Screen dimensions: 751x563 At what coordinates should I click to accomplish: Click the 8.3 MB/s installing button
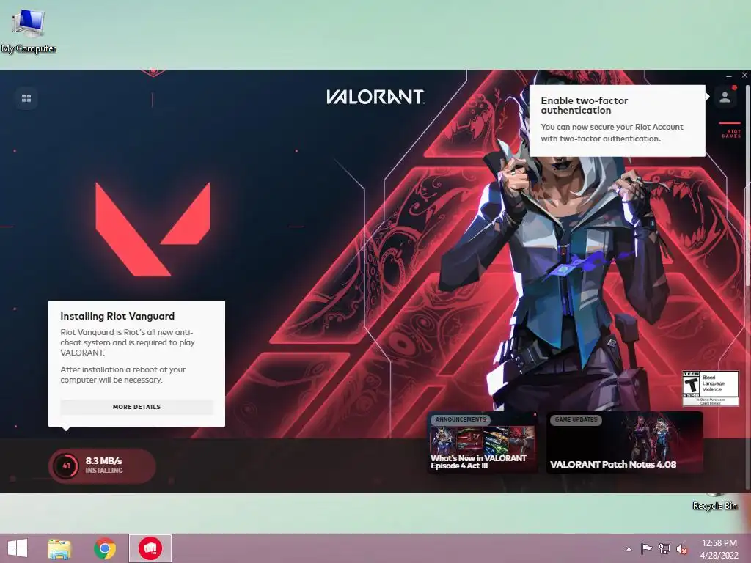(x=102, y=466)
